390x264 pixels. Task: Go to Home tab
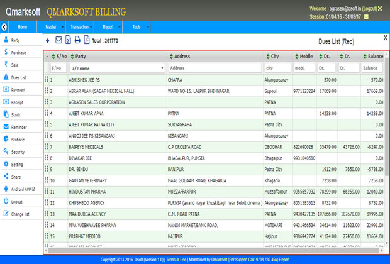(23, 27)
